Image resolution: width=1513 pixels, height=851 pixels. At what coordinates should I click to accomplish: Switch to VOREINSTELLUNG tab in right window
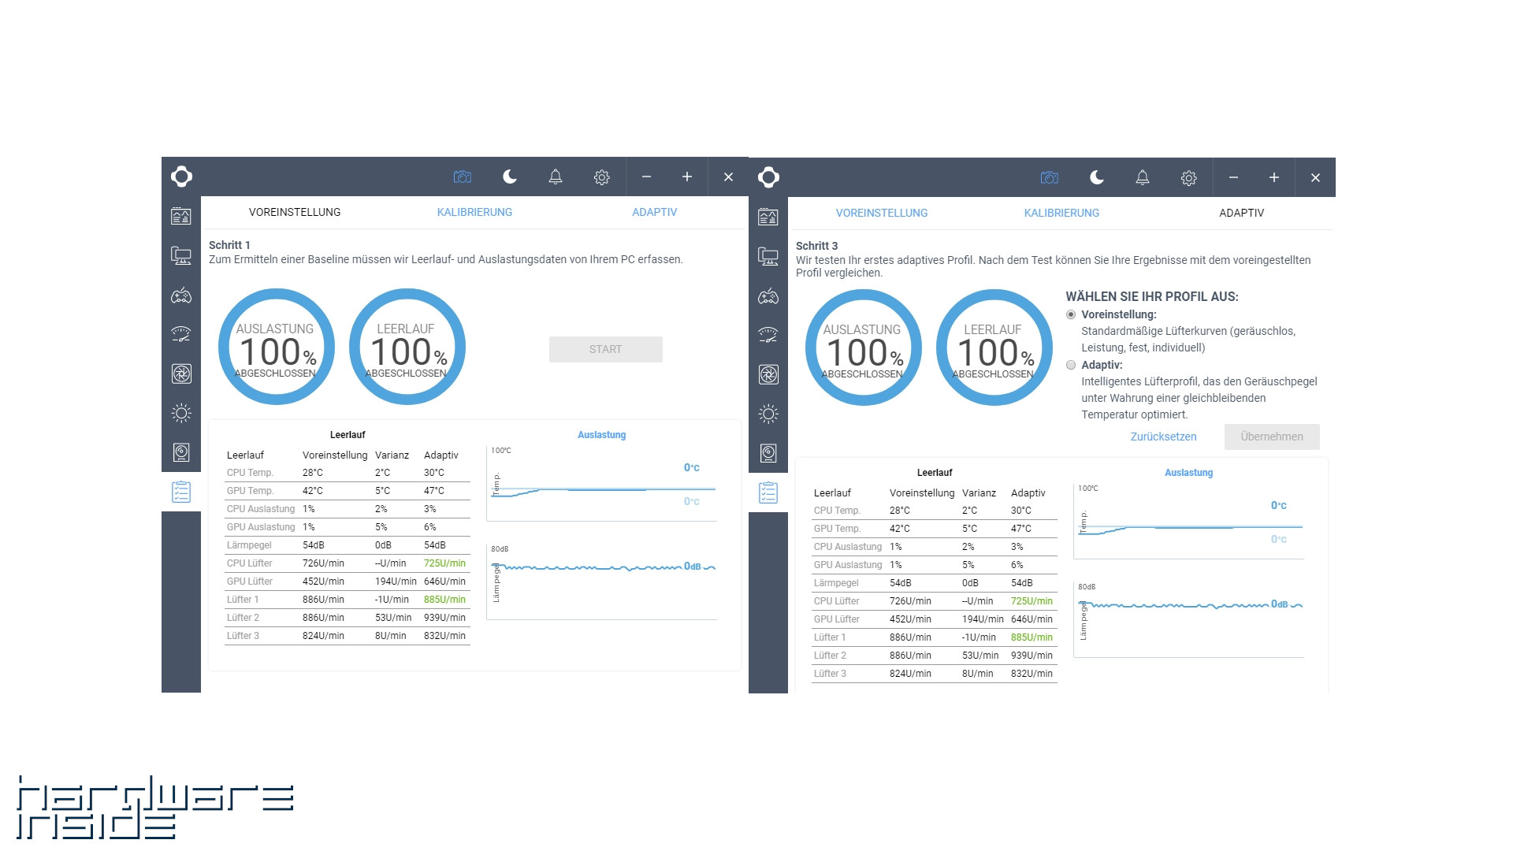pos(882,213)
